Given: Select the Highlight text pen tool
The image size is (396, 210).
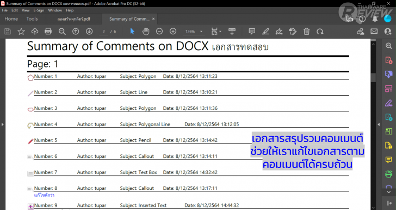Looking at the screenshot, I should click(x=265, y=32).
